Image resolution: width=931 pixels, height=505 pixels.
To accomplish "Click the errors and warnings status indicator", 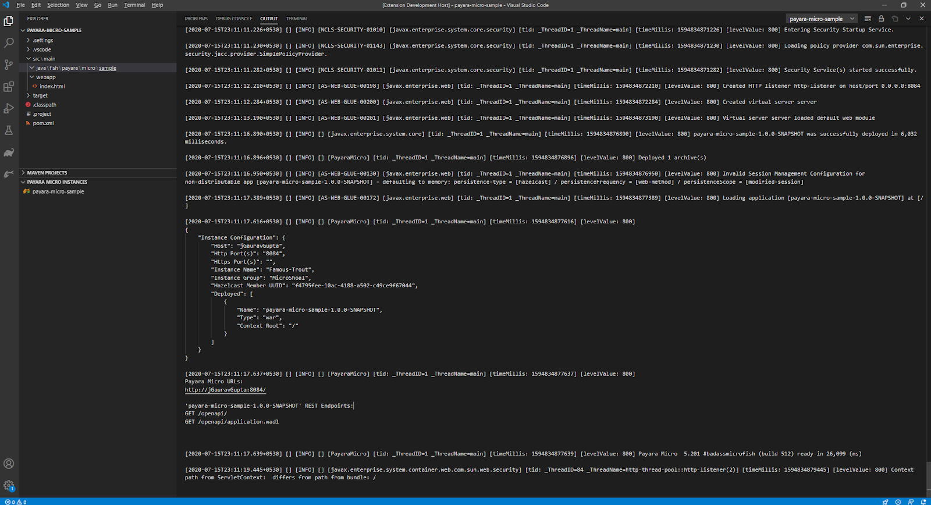I will click(x=16, y=502).
